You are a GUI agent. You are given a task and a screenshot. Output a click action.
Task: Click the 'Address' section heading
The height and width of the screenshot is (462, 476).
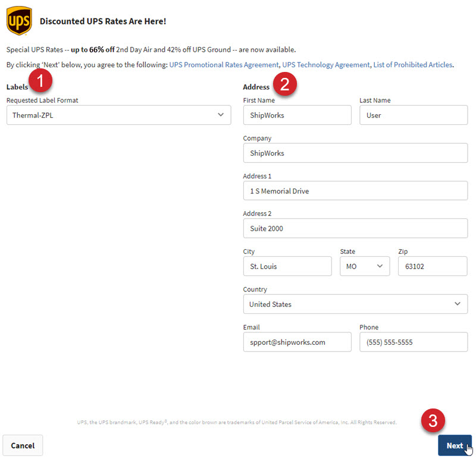click(x=256, y=87)
